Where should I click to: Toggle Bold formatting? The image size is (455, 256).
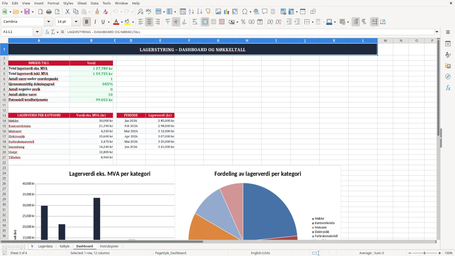click(87, 22)
